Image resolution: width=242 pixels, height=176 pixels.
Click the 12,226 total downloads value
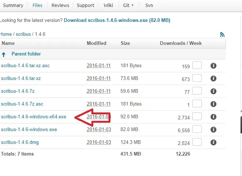[x=183, y=154]
